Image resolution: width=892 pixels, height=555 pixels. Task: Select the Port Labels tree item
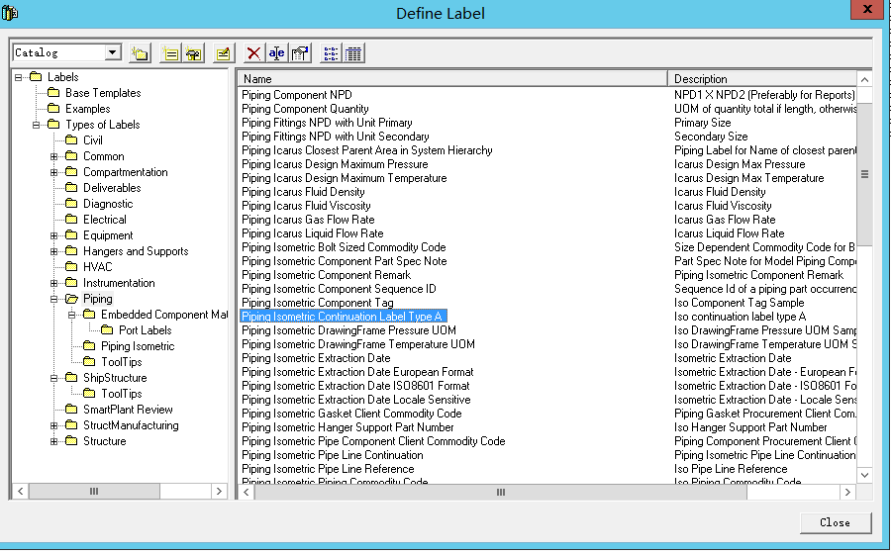point(146,330)
